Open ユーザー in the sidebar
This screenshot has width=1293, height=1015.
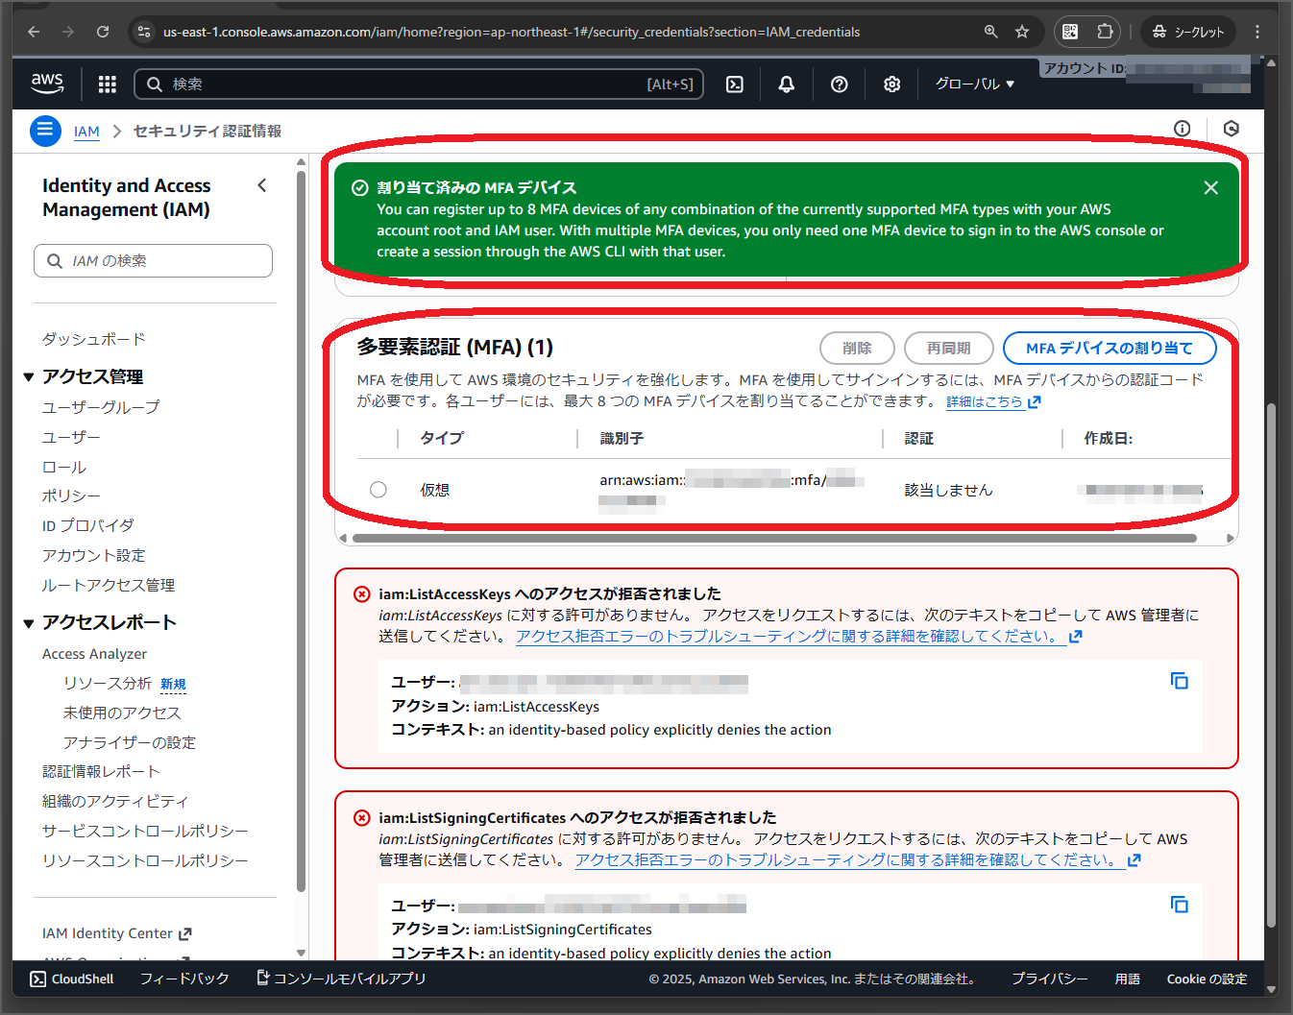[71, 437]
